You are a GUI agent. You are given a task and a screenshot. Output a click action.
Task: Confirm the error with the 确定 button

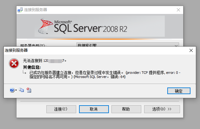pyautogui.click(x=179, y=91)
